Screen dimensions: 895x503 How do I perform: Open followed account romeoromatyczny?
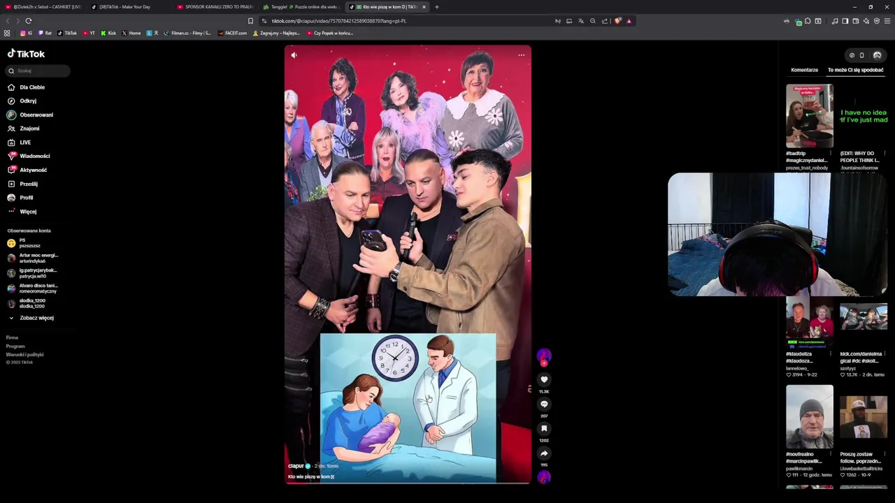click(33, 289)
